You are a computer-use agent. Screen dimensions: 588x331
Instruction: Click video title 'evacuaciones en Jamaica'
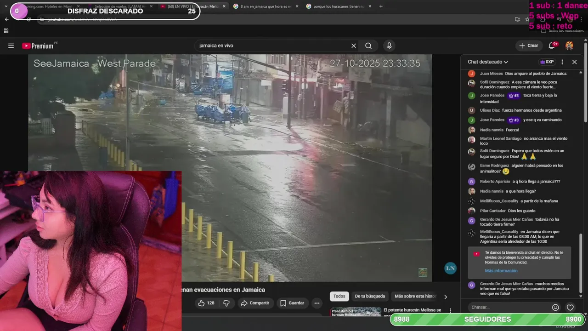coord(230,290)
